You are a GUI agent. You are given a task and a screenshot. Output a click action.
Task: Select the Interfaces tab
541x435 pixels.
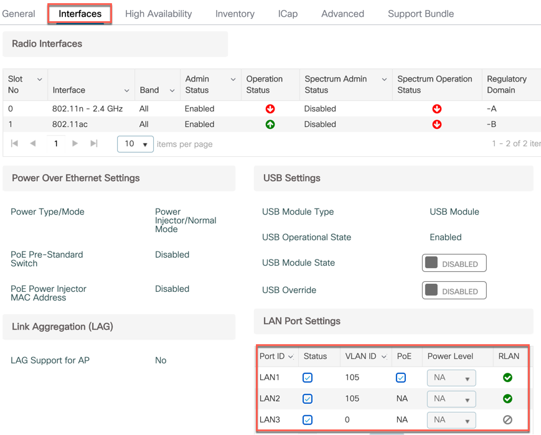point(80,14)
